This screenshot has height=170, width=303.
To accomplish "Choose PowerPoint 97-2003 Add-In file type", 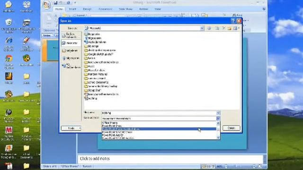I will coord(159,138).
